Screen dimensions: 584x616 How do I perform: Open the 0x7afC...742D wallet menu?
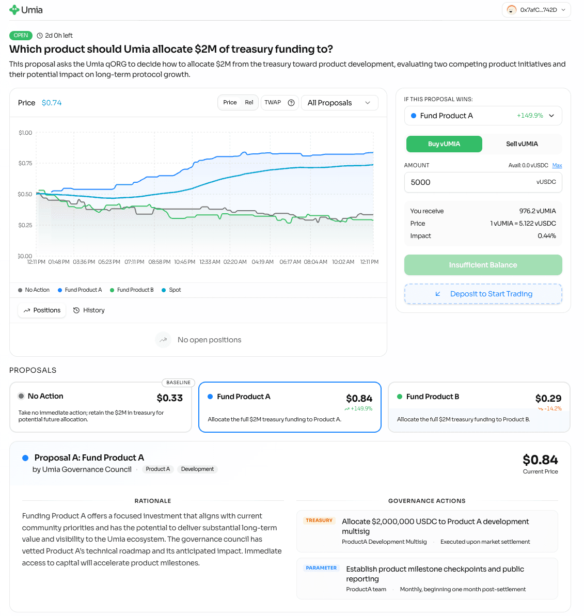tap(536, 9)
